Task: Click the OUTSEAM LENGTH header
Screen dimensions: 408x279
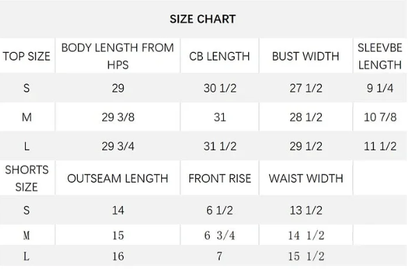Action: (x=117, y=178)
